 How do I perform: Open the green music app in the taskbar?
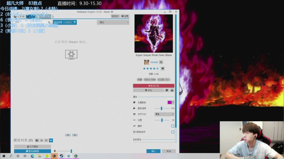pos(47,156)
